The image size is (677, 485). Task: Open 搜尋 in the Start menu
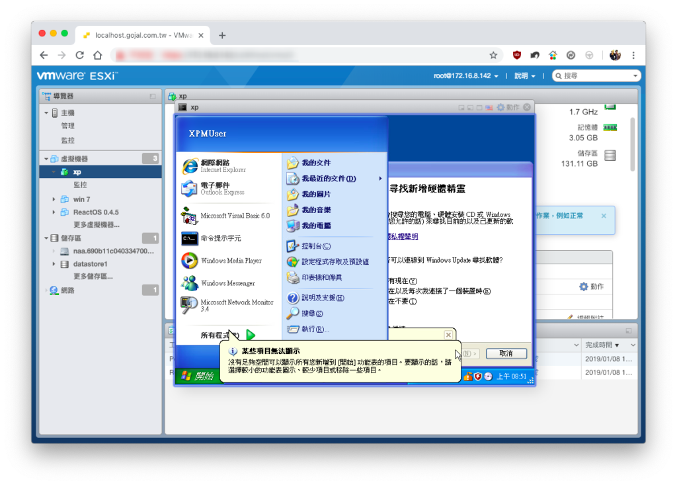[x=305, y=314]
